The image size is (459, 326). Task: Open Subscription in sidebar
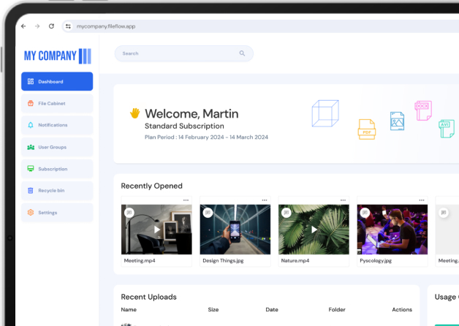(x=57, y=169)
